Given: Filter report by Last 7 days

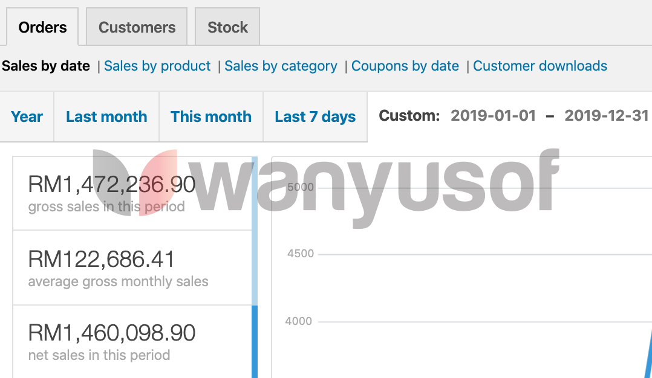Looking at the screenshot, I should coord(315,117).
